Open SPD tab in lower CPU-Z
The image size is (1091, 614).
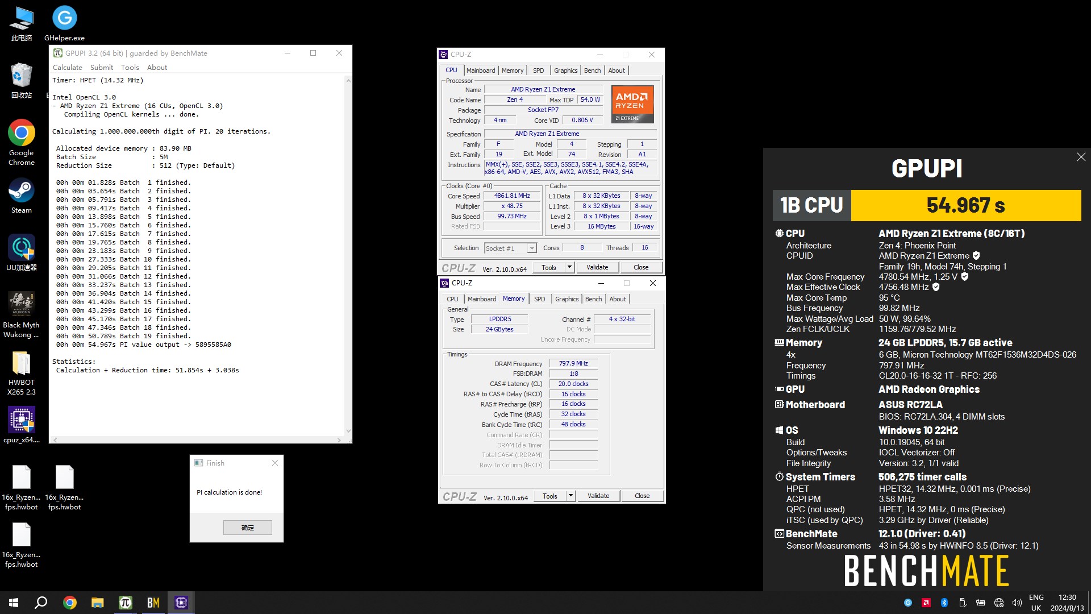(540, 299)
